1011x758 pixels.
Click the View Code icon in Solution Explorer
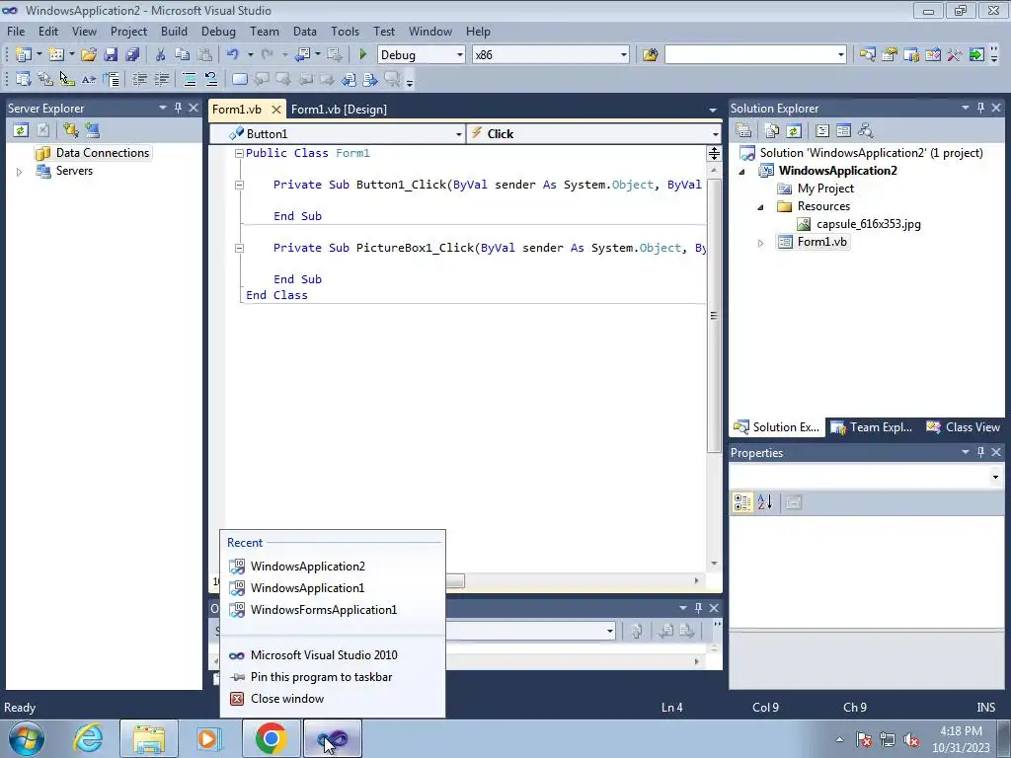pos(822,131)
